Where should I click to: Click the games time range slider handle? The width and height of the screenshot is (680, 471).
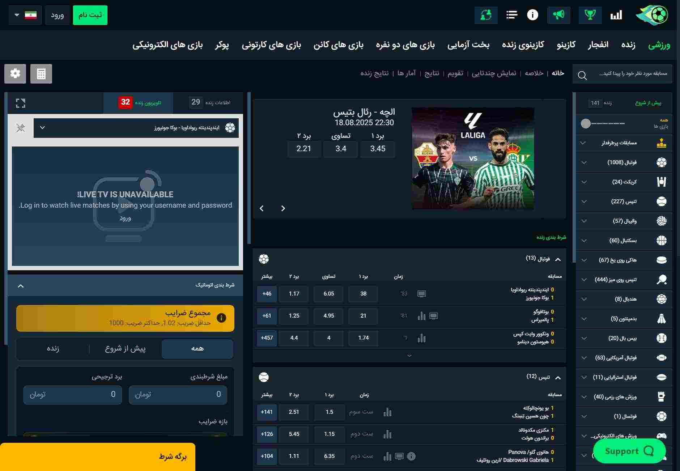click(x=586, y=124)
